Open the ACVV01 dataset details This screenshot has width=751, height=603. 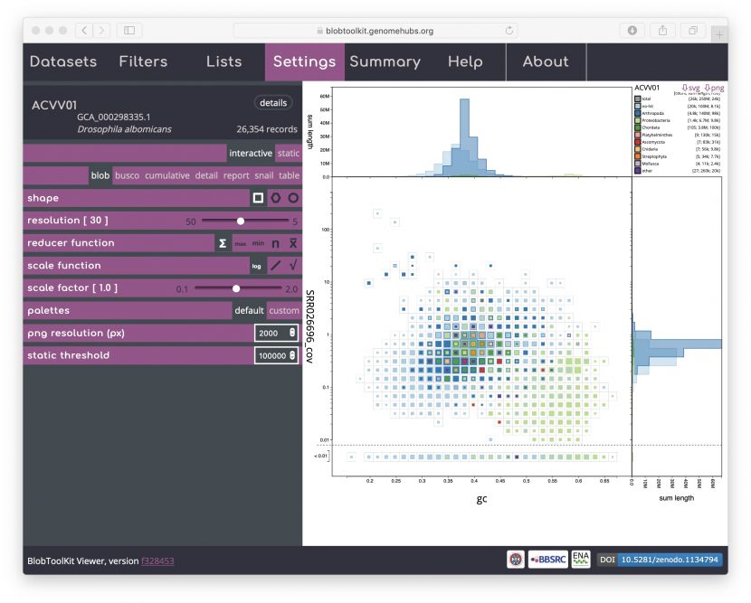(273, 102)
